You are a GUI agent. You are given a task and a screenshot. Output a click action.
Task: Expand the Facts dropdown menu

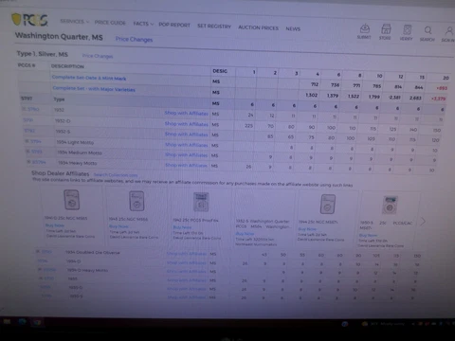(x=143, y=24)
